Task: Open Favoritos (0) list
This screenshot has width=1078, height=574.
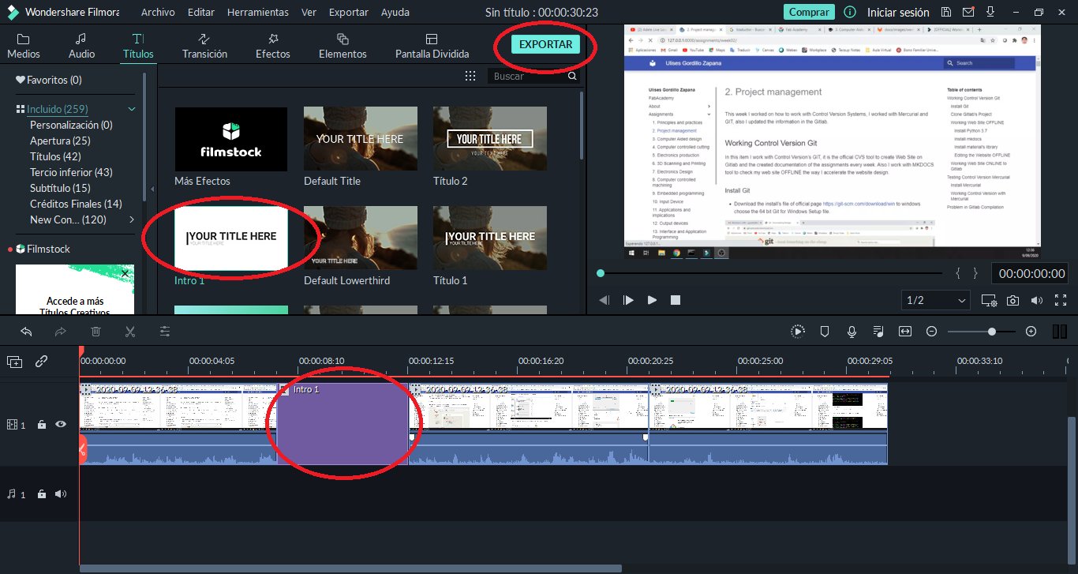Action: pos(48,80)
